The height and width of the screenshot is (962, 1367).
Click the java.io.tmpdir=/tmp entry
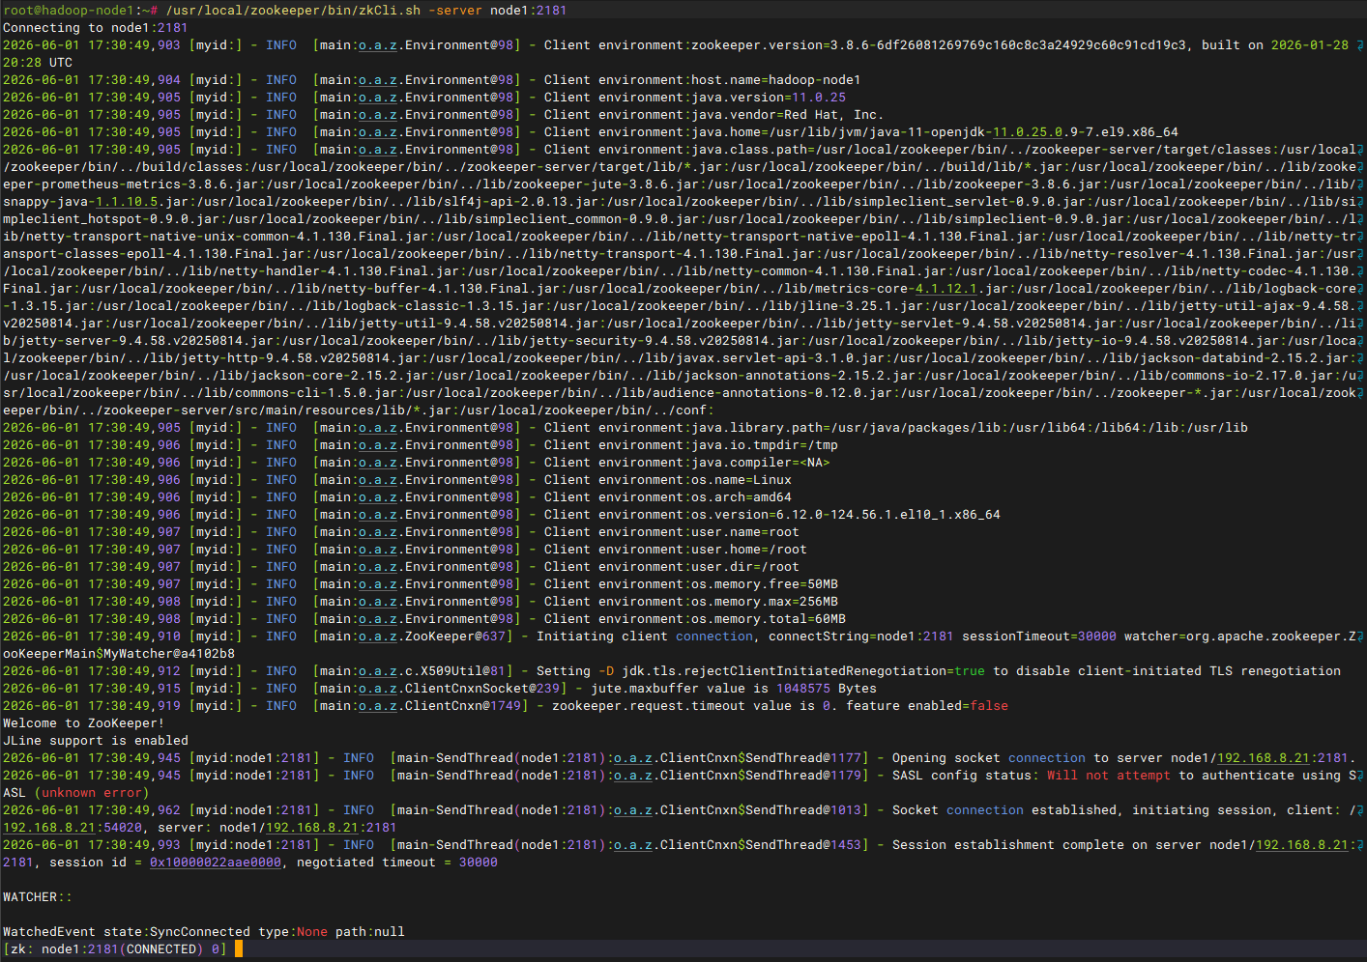point(765,445)
